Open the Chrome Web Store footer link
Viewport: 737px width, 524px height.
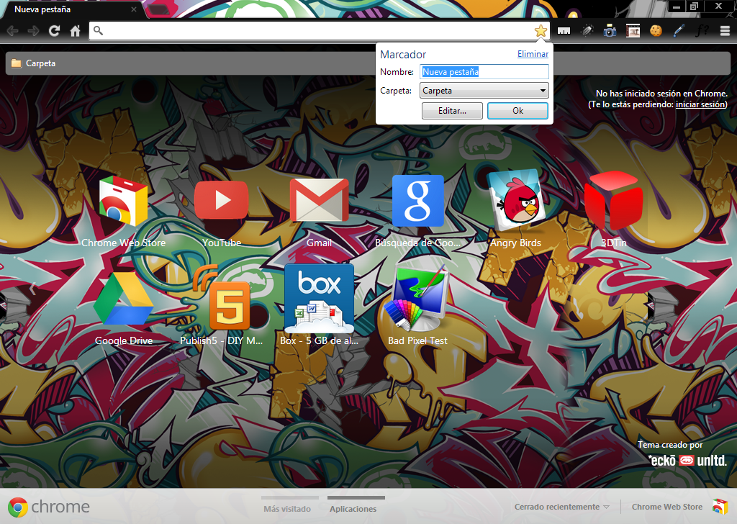click(x=667, y=507)
